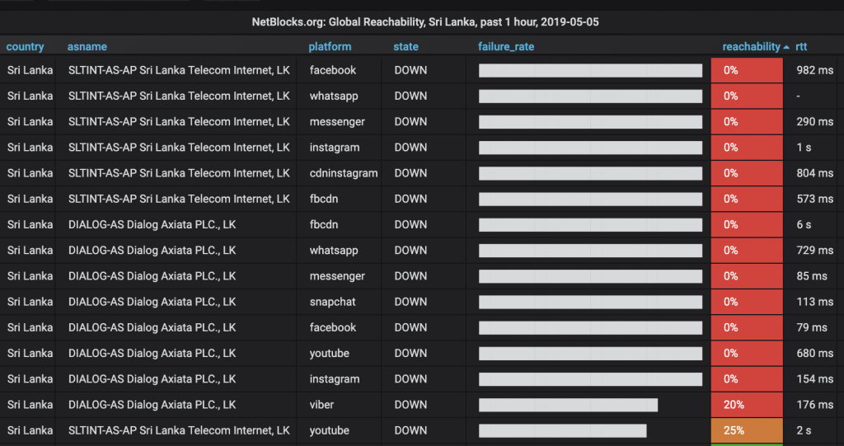
Task: Click rtt value '1 s'
Action: click(x=804, y=147)
